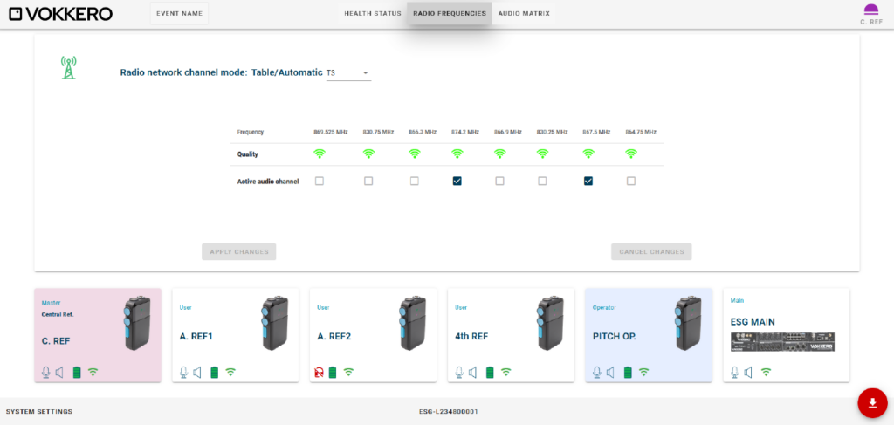This screenshot has width=894, height=425.
Task: Check active audio channel for 864.75 MHz
Action: (x=631, y=181)
